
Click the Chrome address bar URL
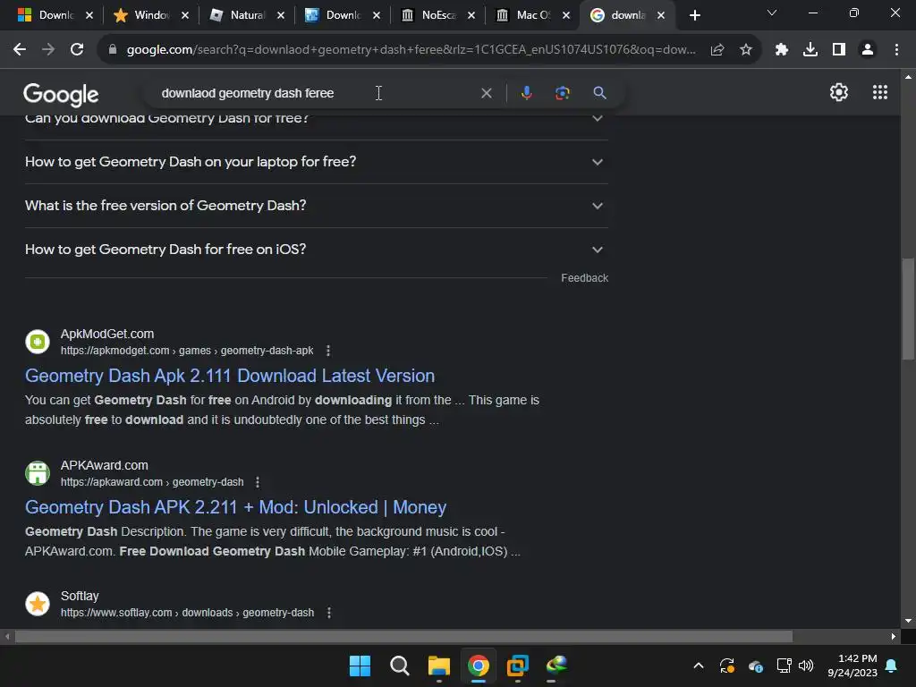tap(411, 50)
